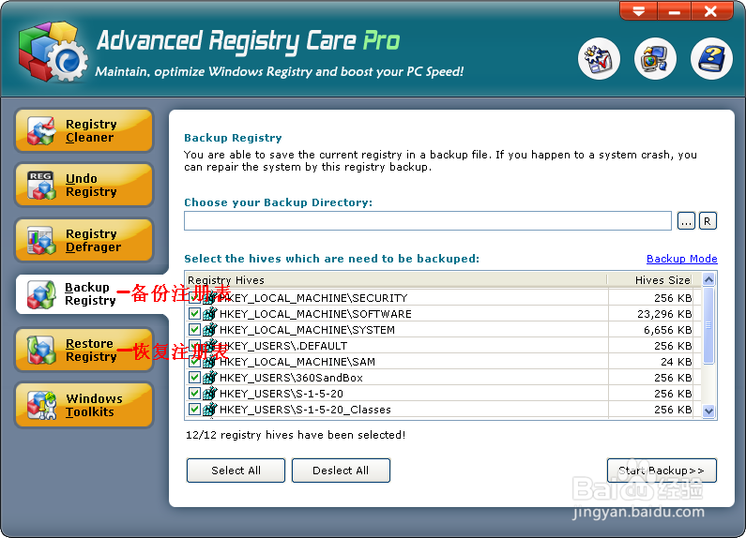Select the Backup Registry tab
This screenshot has width=746, height=538.
pos(90,294)
